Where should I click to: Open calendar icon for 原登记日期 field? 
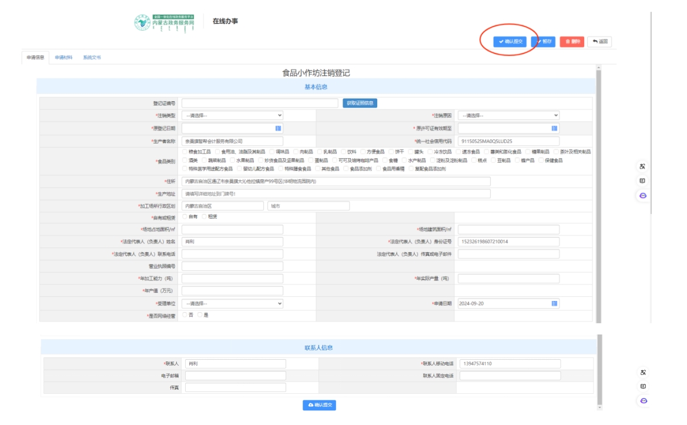click(x=278, y=128)
